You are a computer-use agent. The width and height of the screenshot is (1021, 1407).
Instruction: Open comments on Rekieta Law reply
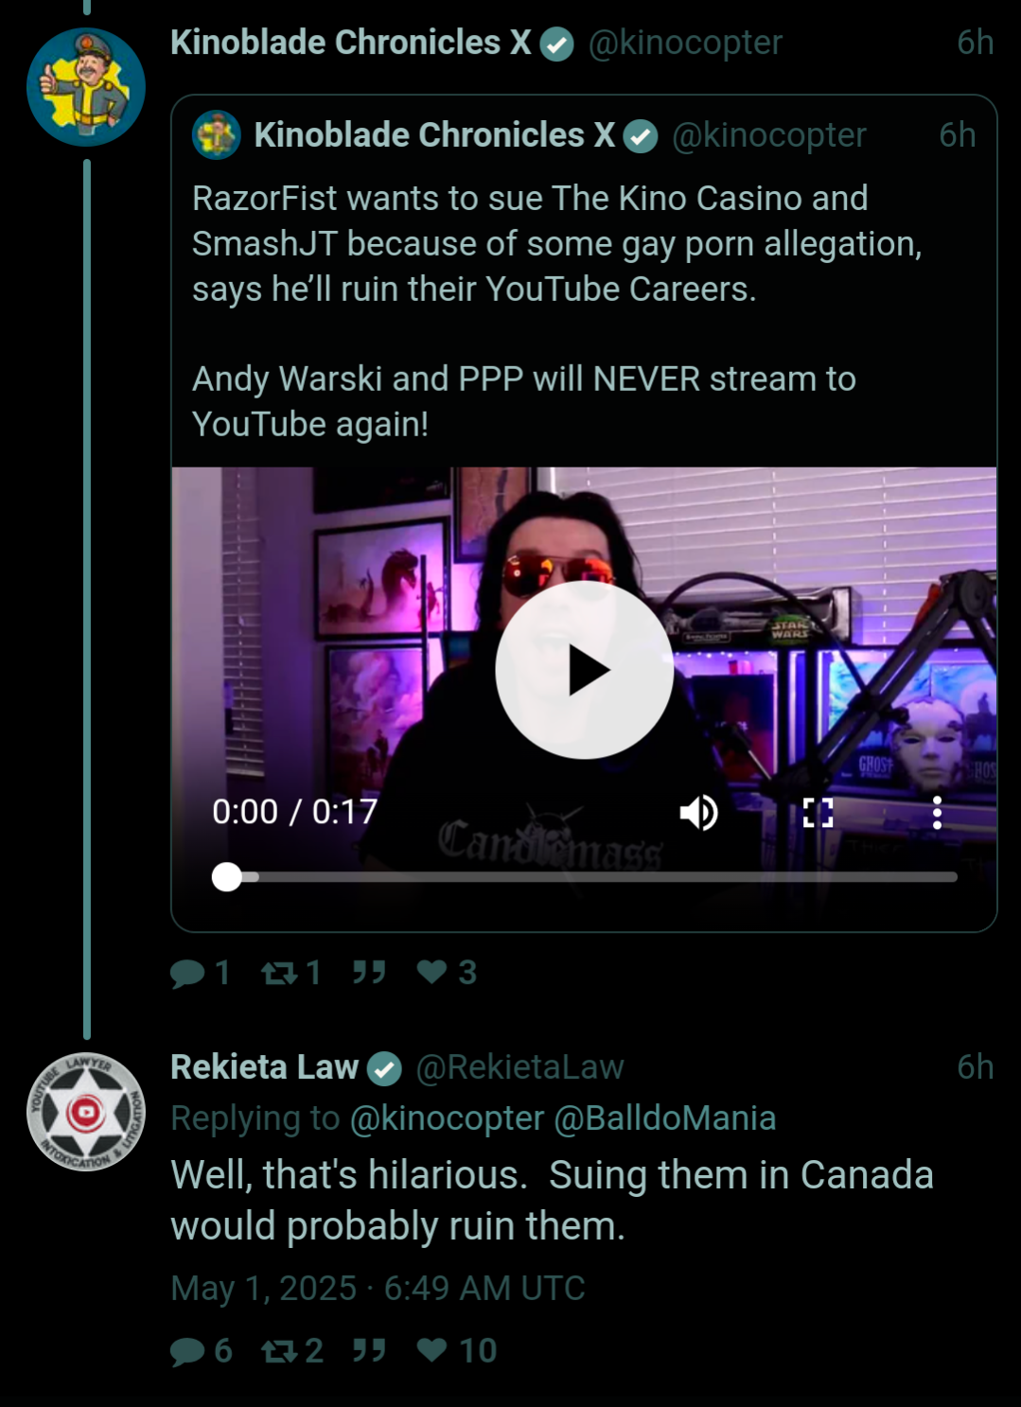pyautogui.click(x=201, y=1350)
